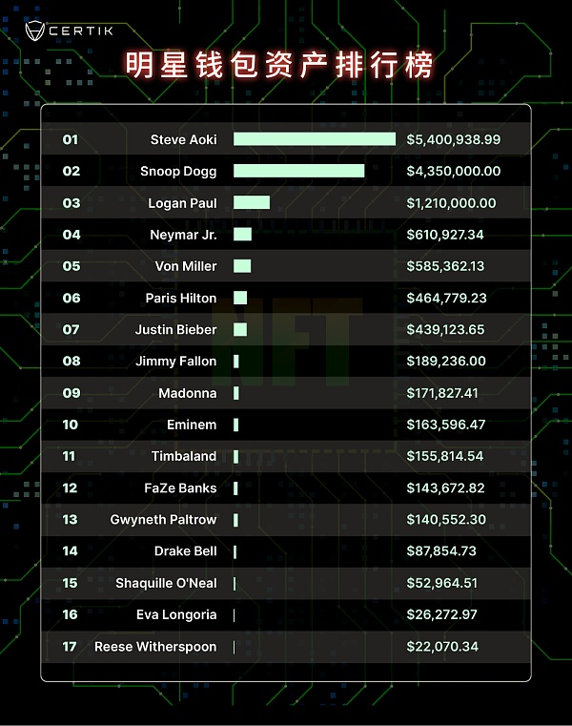
Task: Click the Gwyneth Paltrow name
Action: (163, 520)
